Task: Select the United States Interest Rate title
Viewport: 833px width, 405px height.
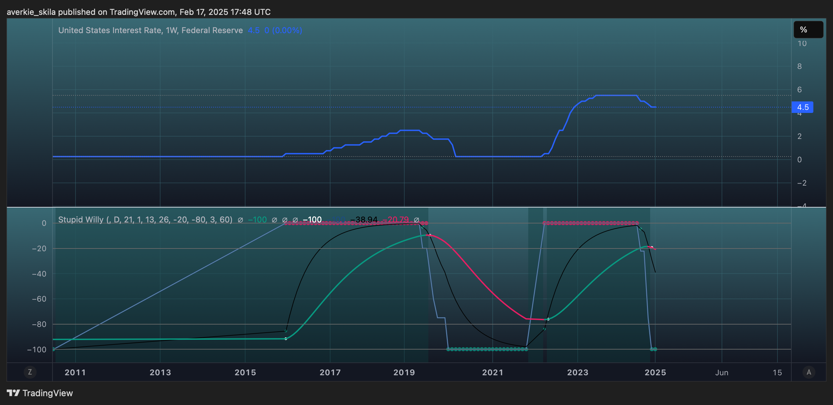Action: point(150,30)
